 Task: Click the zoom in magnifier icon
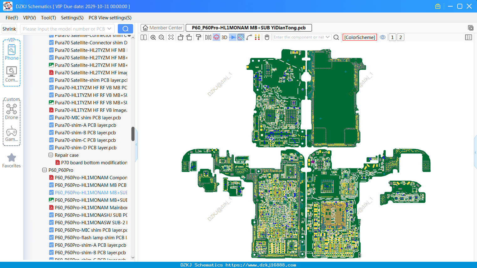click(153, 37)
